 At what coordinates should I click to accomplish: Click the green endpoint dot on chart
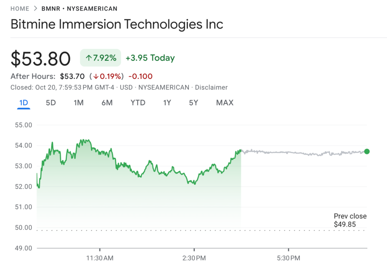pyautogui.click(x=367, y=152)
